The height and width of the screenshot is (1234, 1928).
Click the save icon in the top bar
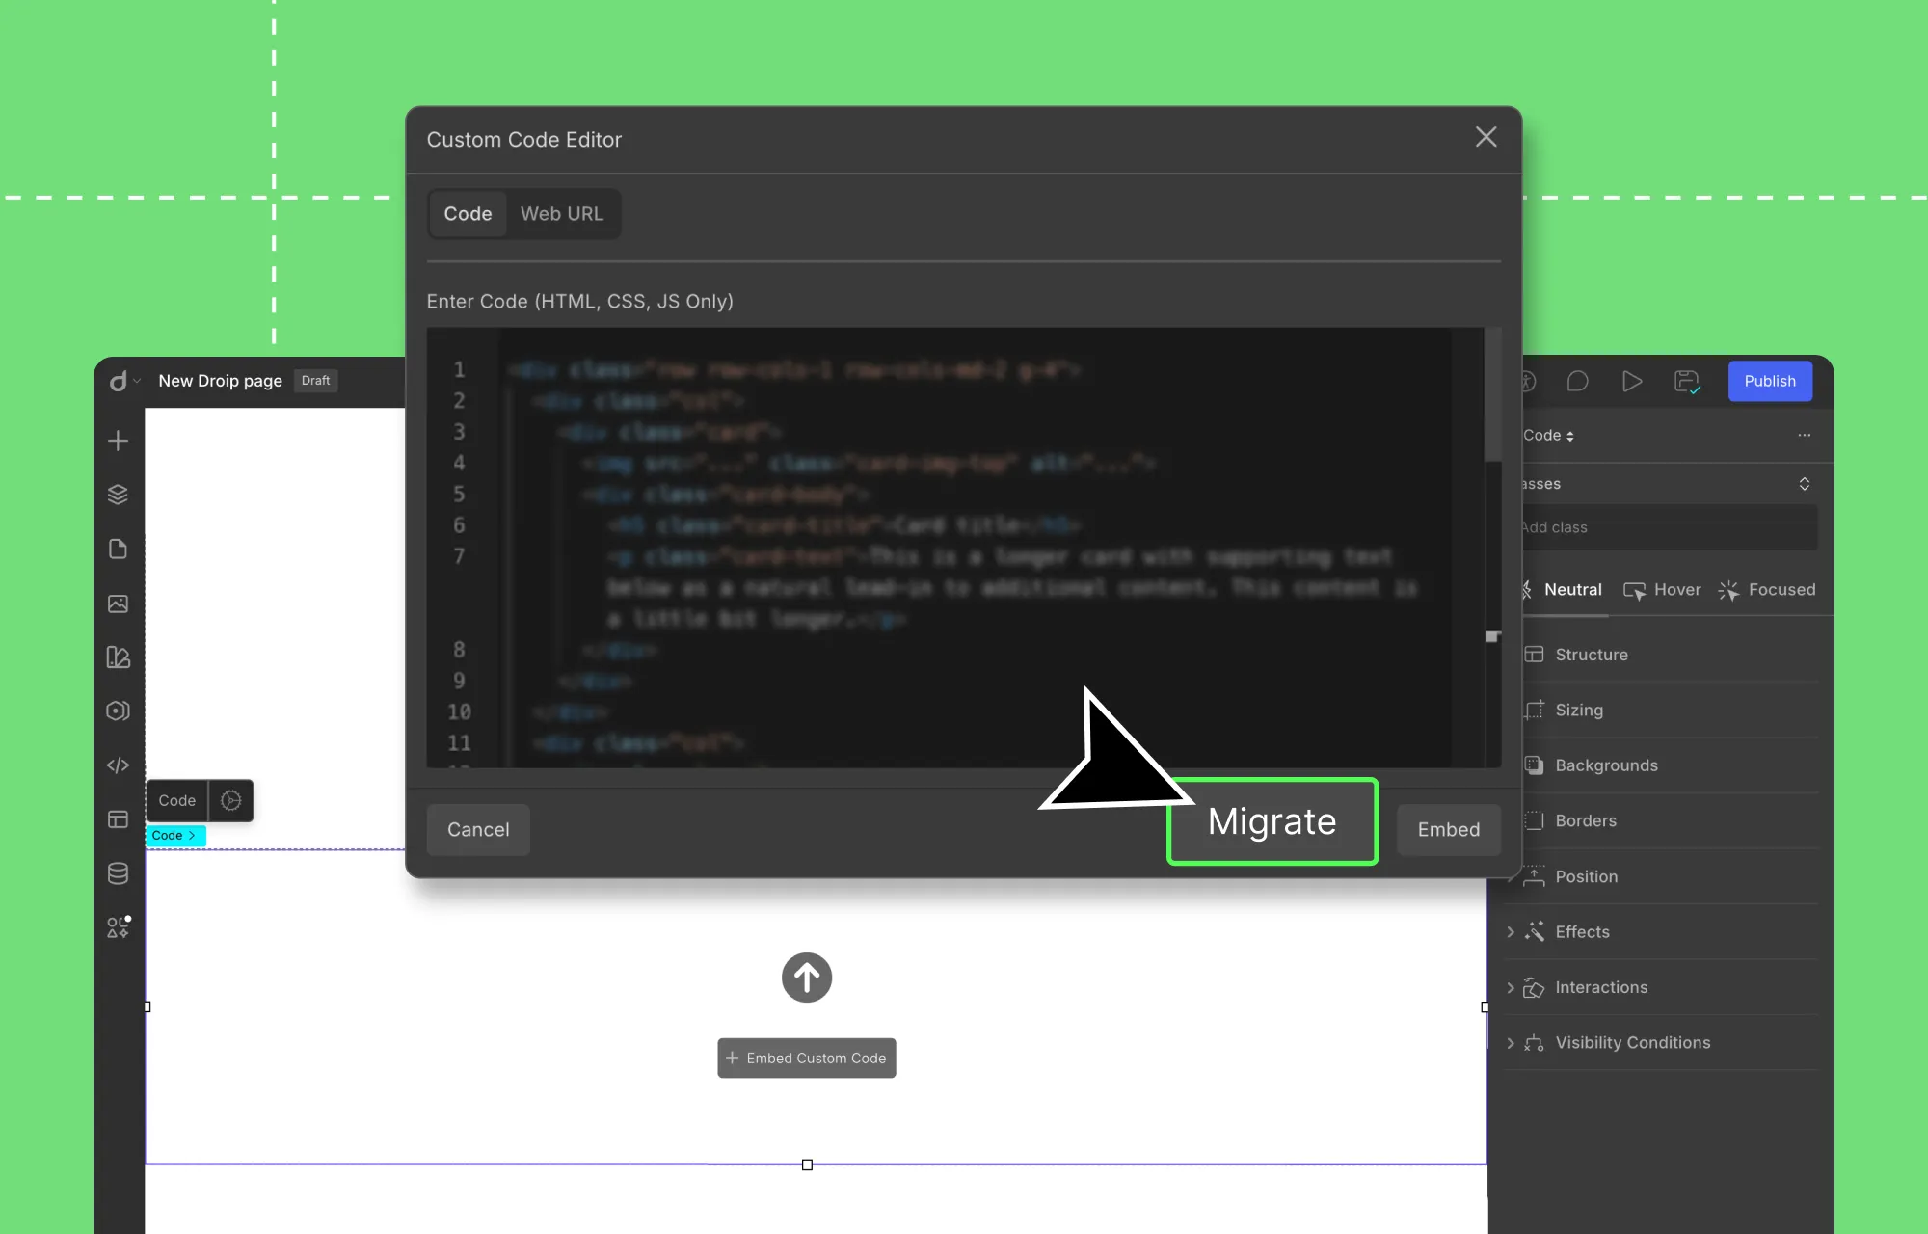pos(1686,381)
